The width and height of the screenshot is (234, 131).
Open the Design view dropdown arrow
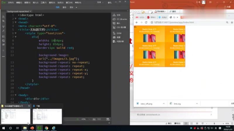click(x=76, y=8)
